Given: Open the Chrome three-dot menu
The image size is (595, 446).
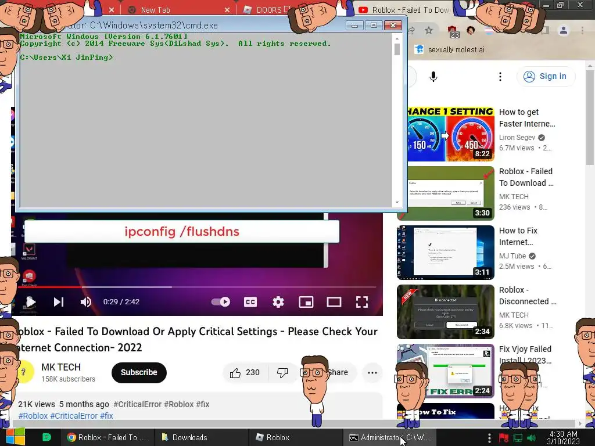Looking at the screenshot, I should pyautogui.click(x=582, y=30).
